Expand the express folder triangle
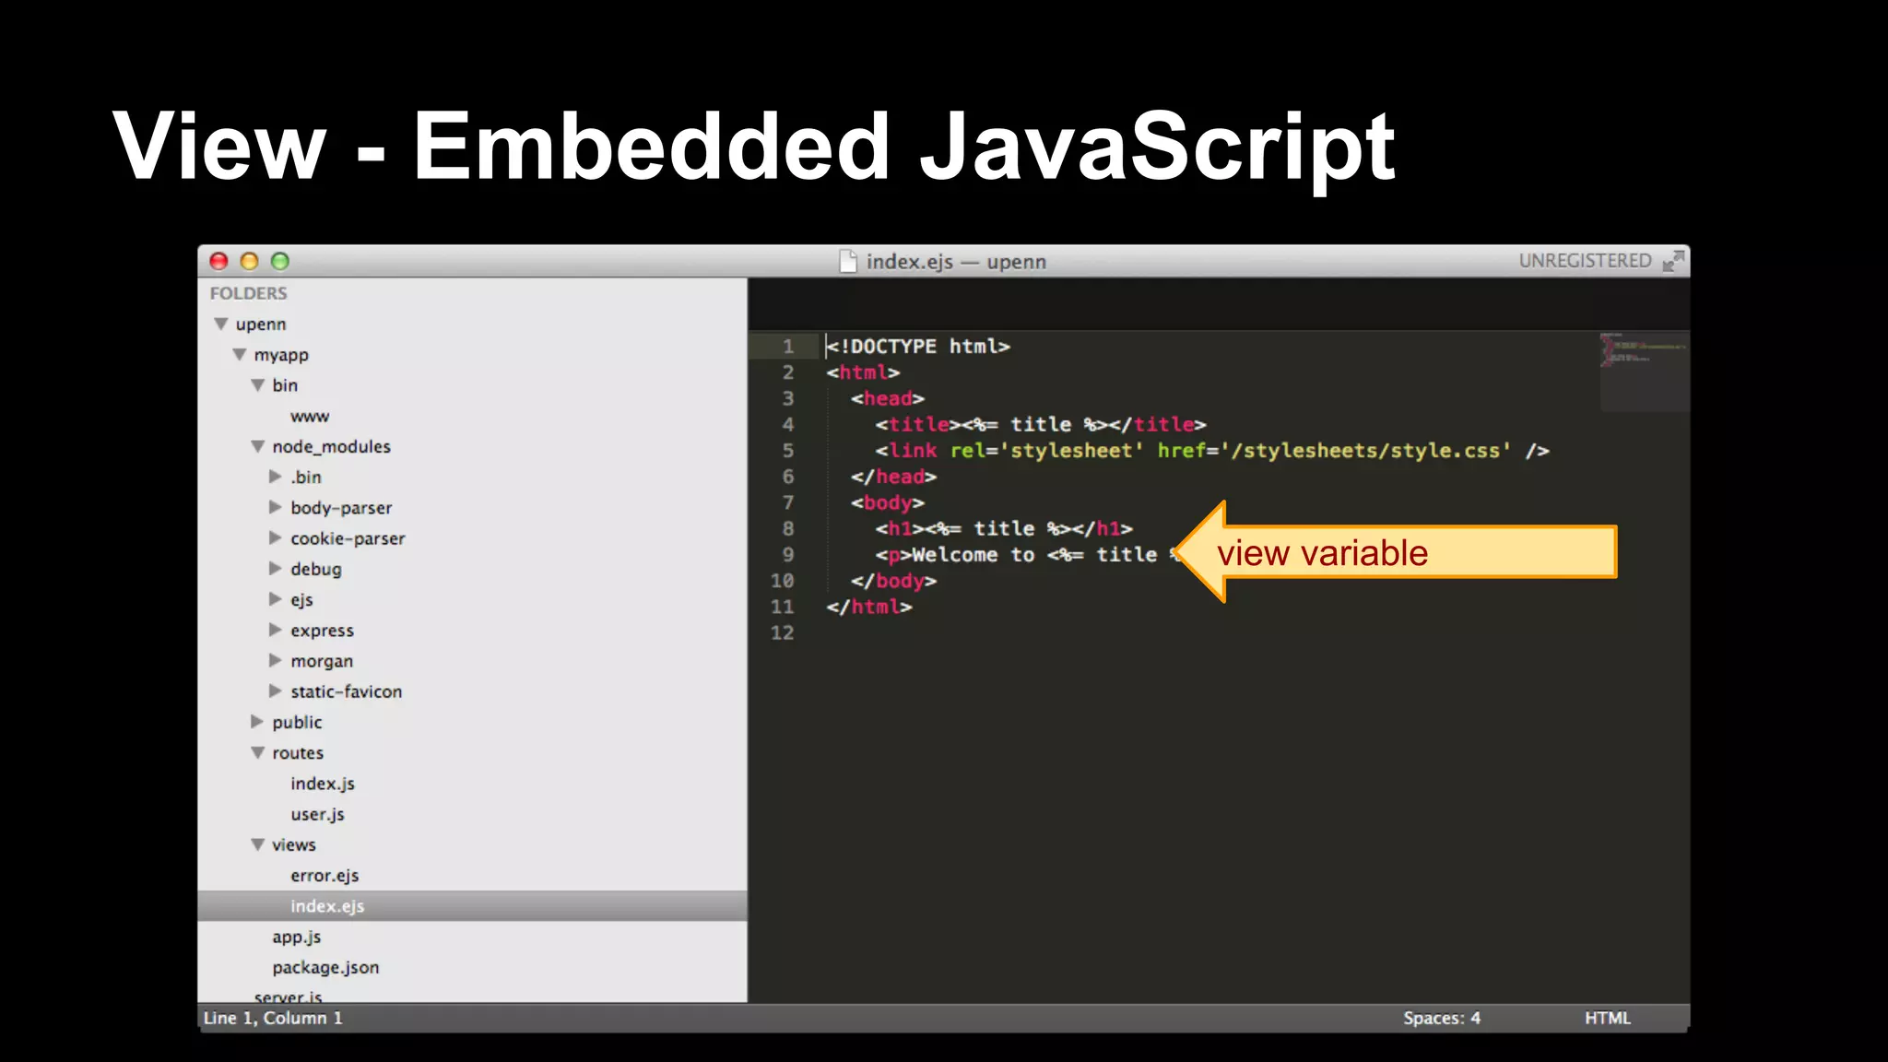The image size is (1888, 1062). tap(276, 630)
